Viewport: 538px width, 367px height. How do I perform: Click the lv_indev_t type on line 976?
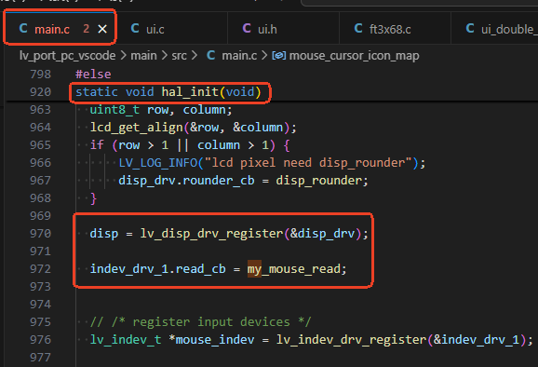(x=126, y=340)
